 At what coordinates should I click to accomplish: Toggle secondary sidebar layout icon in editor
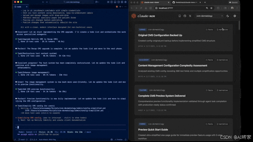coord(119,2)
